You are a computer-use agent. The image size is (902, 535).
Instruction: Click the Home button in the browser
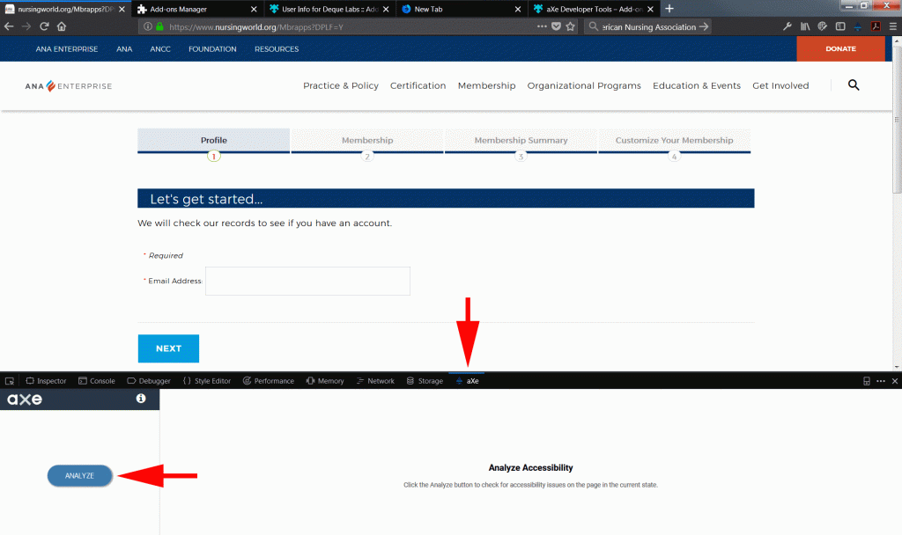60,26
